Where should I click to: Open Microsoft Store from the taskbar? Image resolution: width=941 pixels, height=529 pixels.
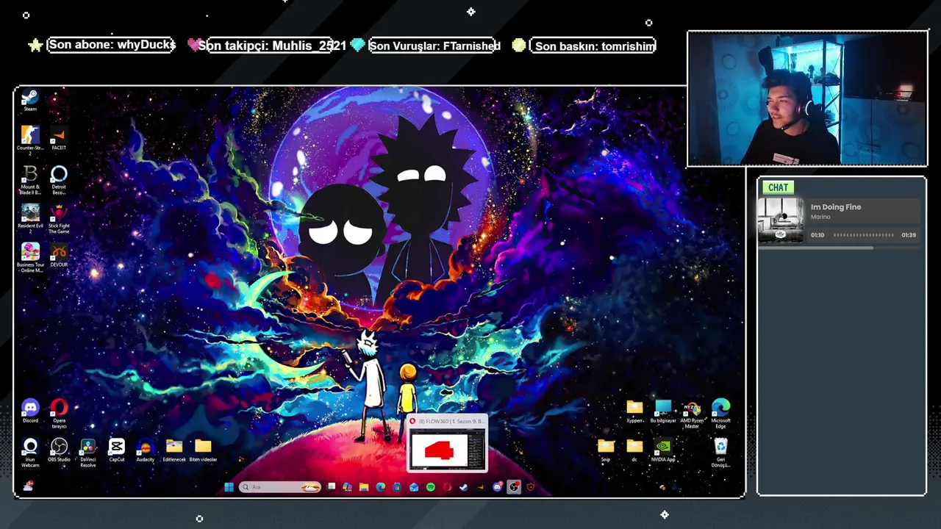coord(397,487)
